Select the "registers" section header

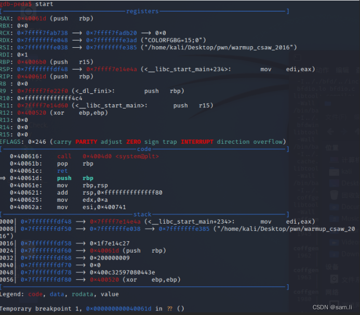142,11
